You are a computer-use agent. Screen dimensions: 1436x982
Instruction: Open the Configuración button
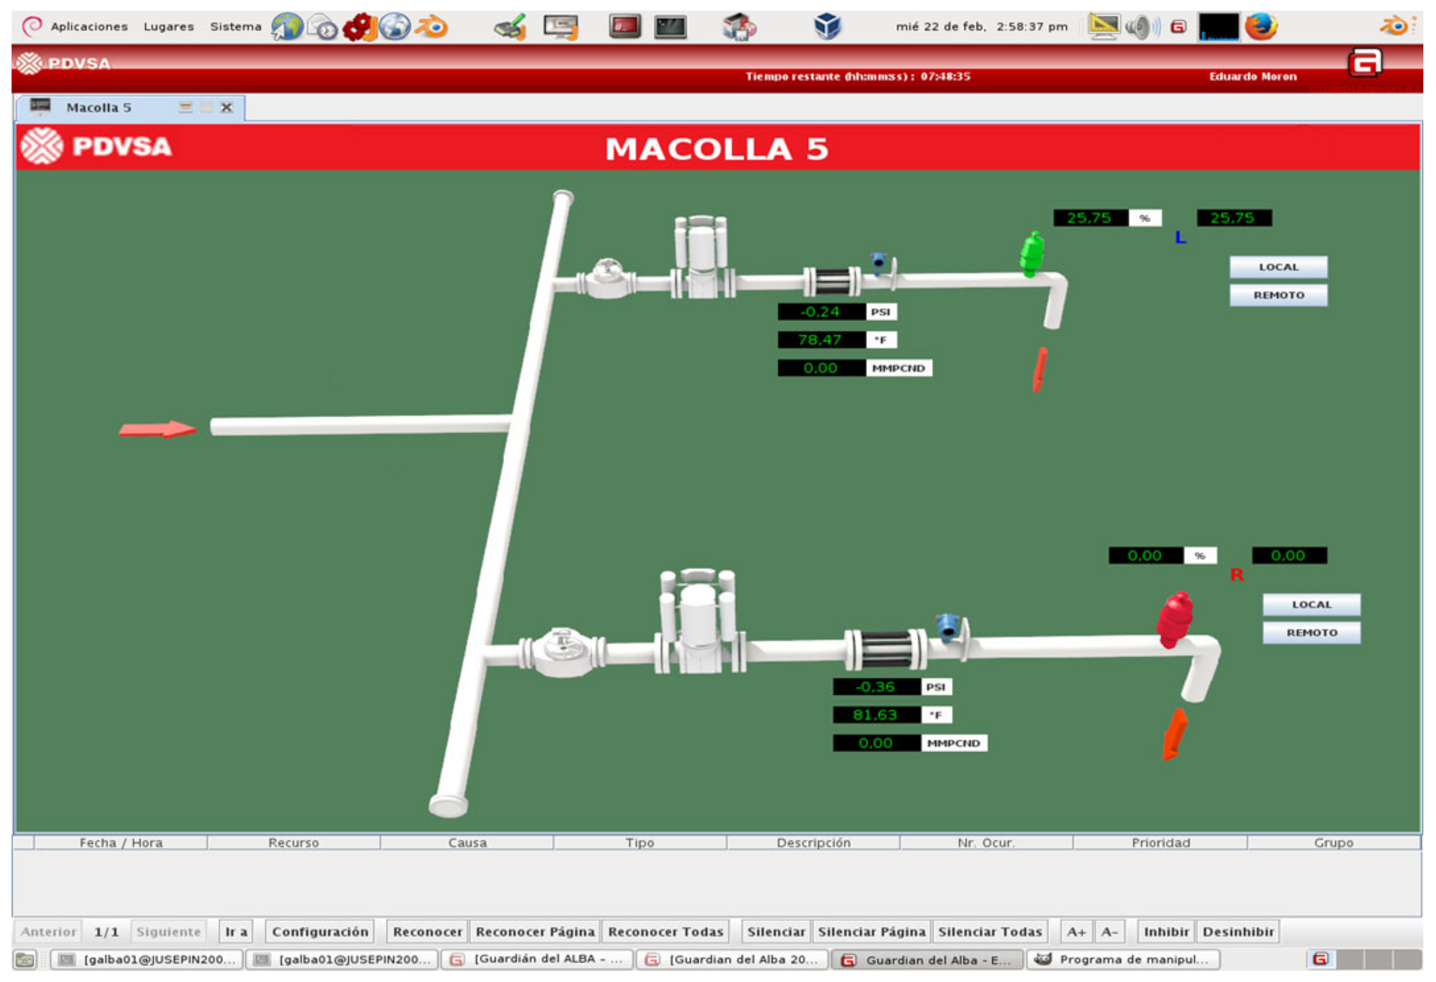320,931
